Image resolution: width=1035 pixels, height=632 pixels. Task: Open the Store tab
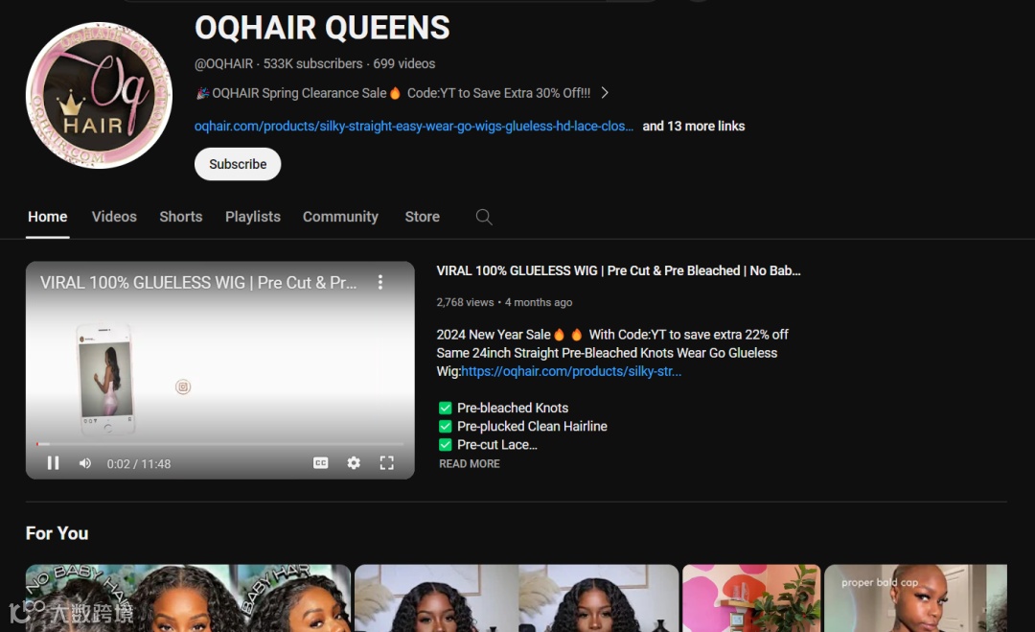point(423,217)
